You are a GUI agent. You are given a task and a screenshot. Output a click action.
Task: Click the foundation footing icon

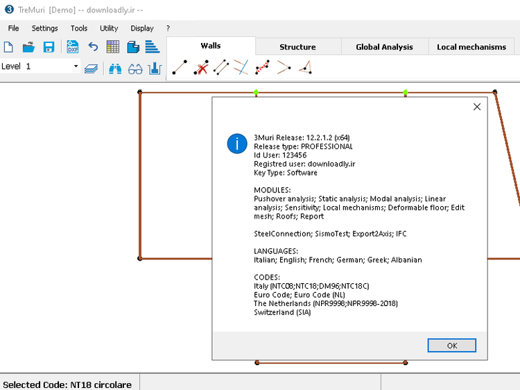click(155, 69)
